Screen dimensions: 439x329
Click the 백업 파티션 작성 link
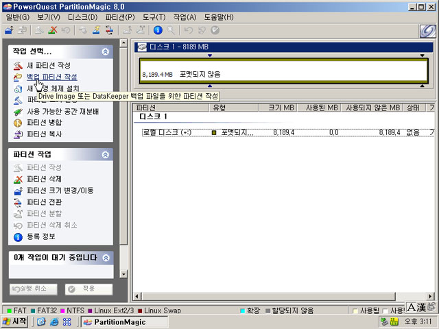tap(52, 77)
